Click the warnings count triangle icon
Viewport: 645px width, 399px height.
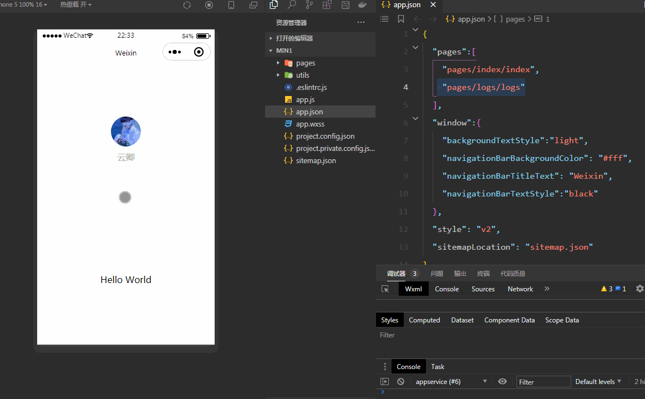(604, 289)
